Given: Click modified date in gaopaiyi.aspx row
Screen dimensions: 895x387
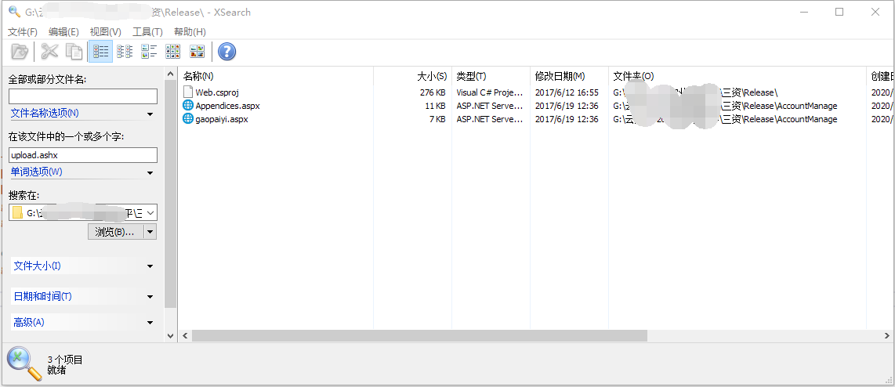Looking at the screenshot, I should tap(567, 119).
